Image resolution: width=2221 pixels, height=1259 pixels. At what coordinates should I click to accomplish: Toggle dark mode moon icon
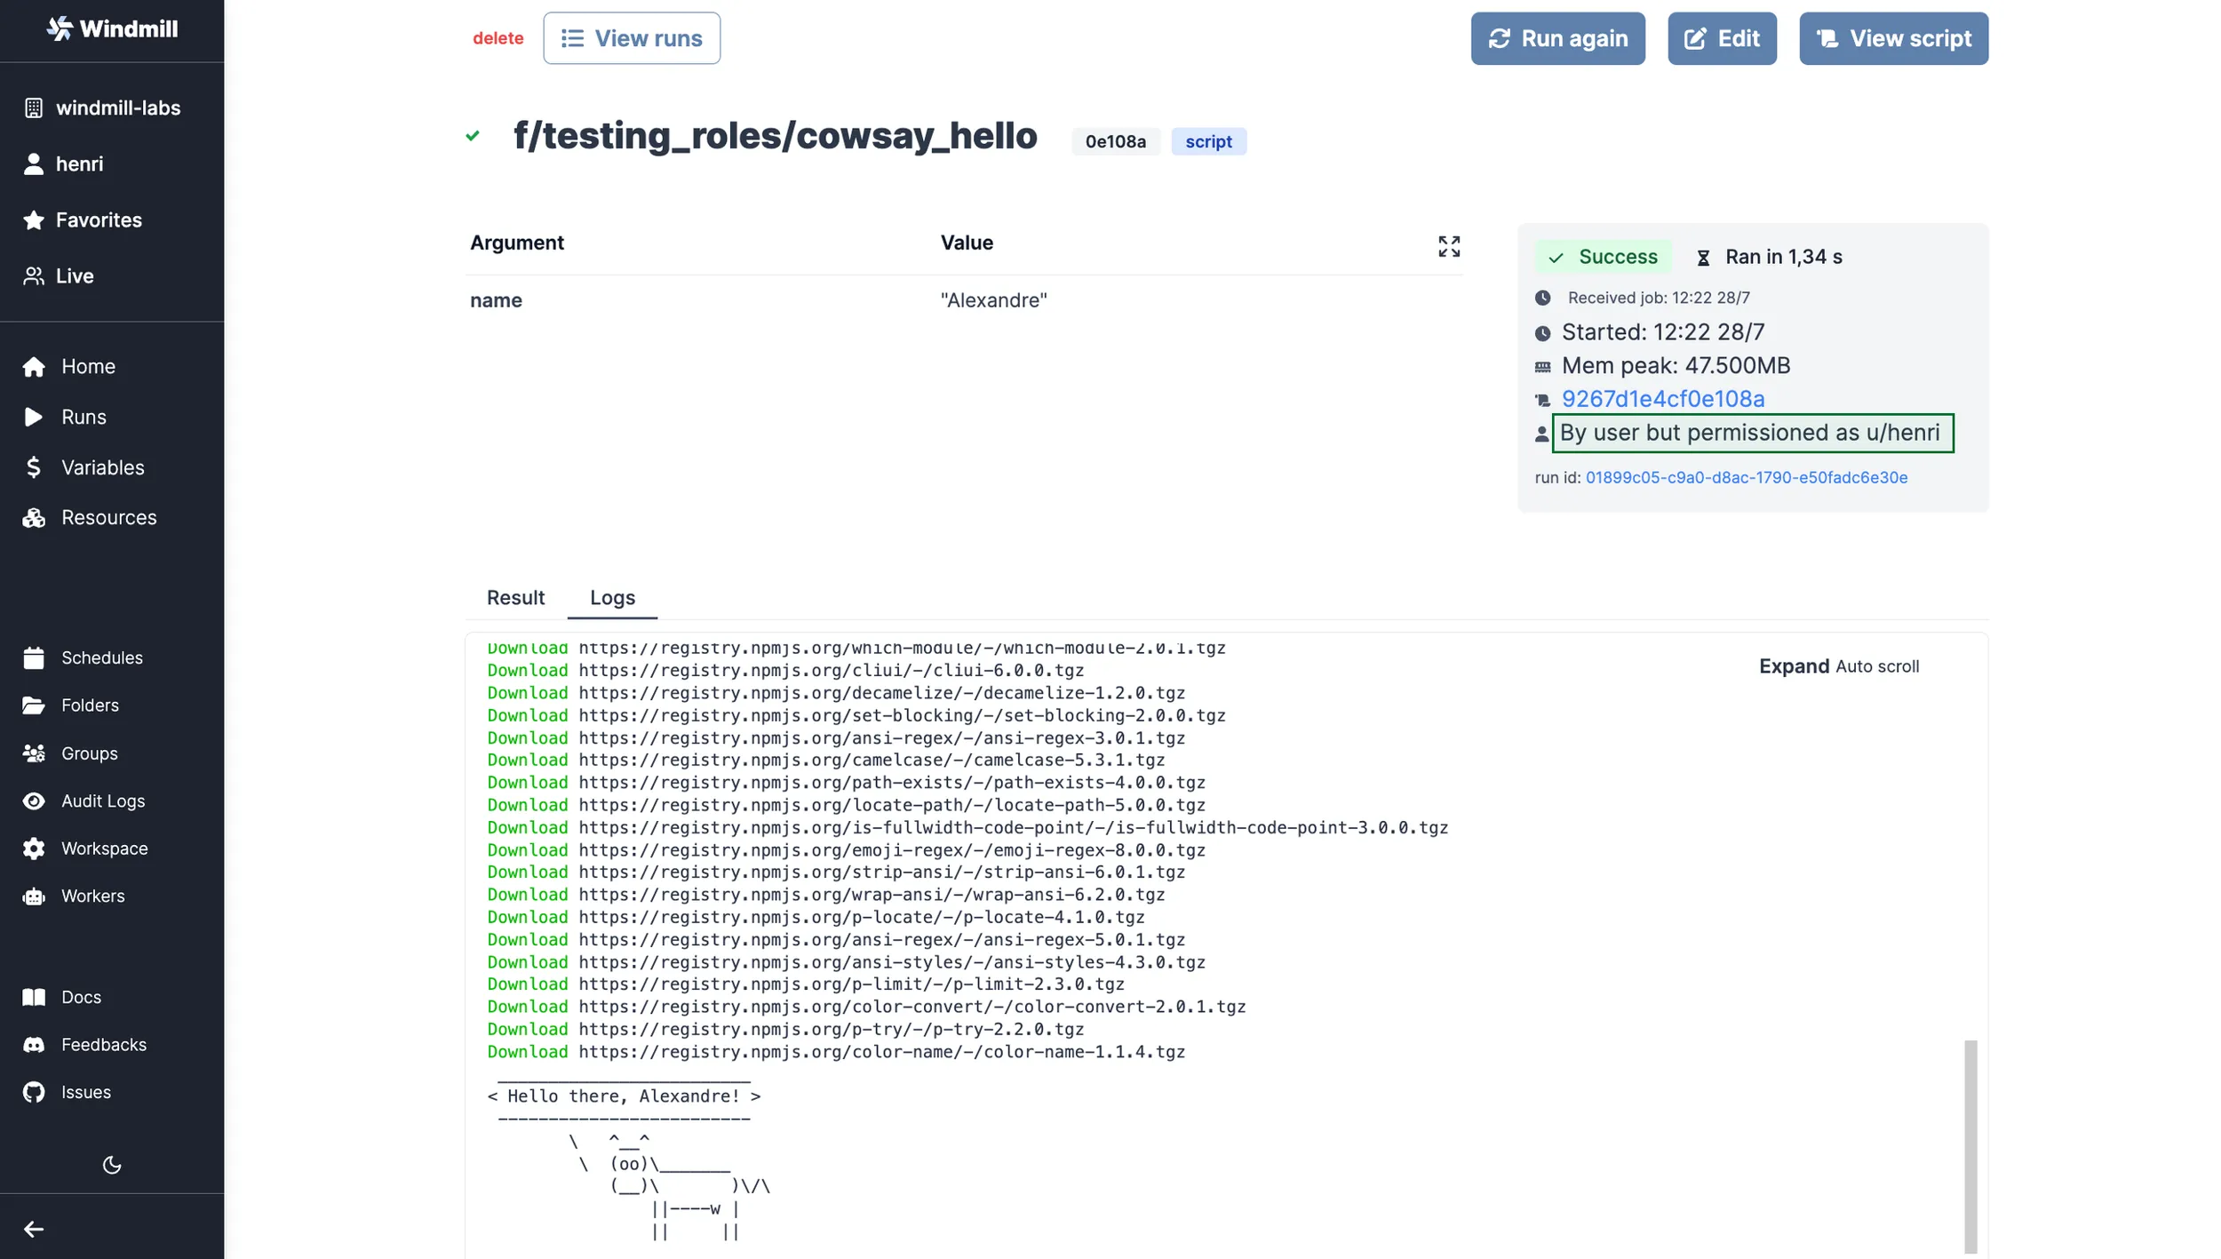pyautogui.click(x=112, y=1165)
